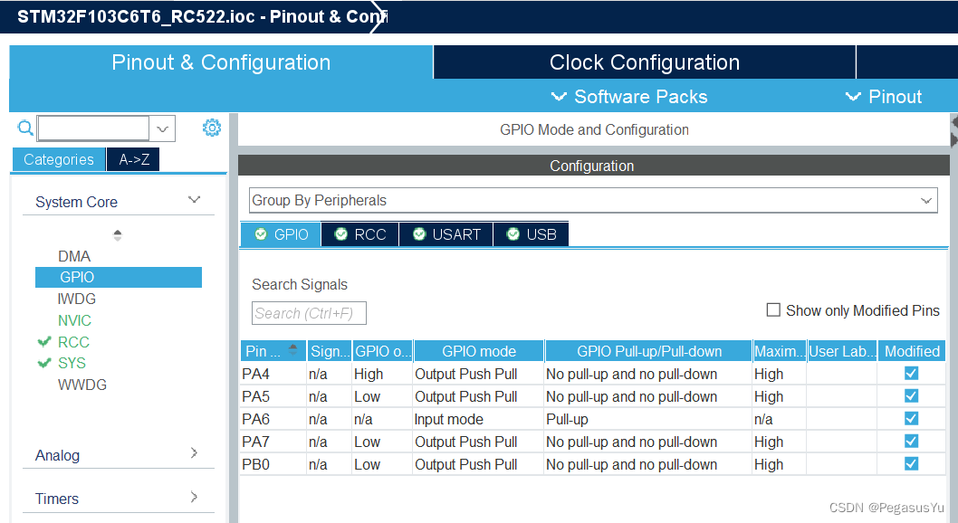
Task: Select SYS in System Core list
Action: click(72, 363)
